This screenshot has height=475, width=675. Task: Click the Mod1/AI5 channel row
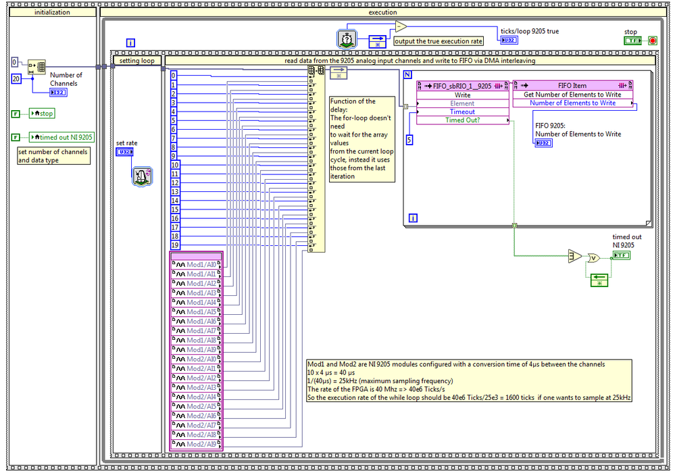[197, 311]
